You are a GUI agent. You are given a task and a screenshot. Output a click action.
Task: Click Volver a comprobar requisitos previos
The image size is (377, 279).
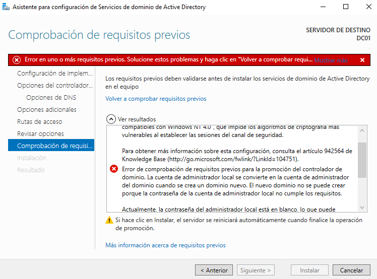pos(156,99)
